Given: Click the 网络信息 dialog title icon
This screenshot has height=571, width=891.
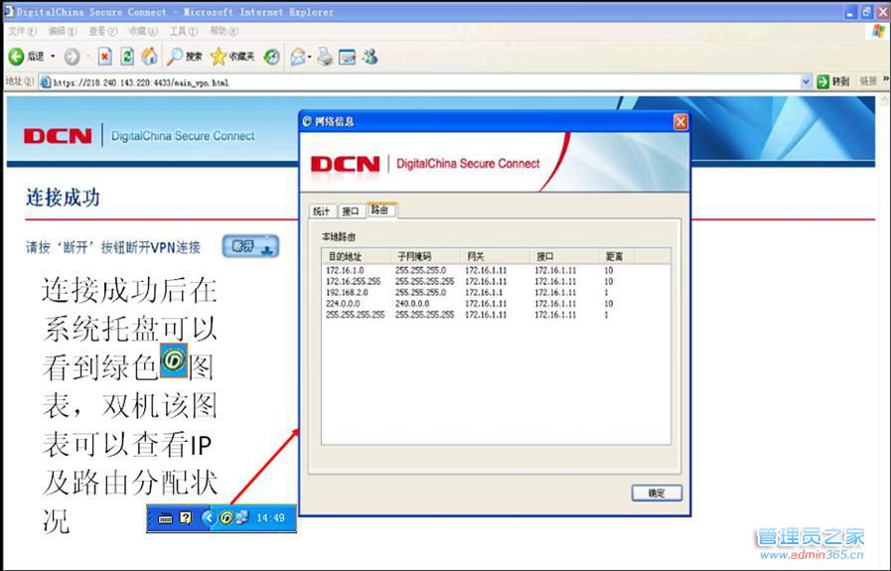Looking at the screenshot, I should click(307, 121).
